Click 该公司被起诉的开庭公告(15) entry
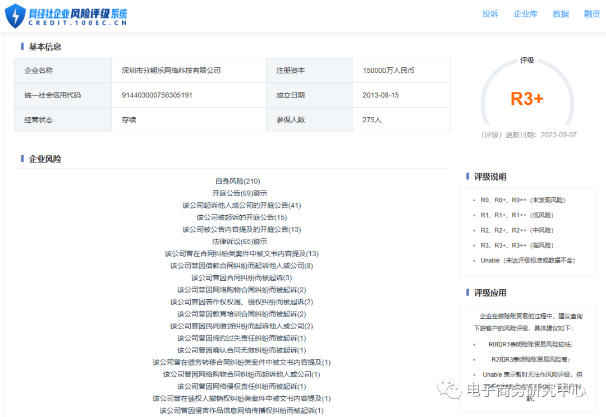 pyautogui.click(x=241, y=217)
